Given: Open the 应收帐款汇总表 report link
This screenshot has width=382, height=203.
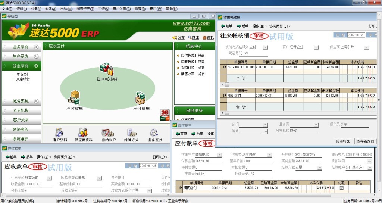Looking at the screenshot, I should coord(193,62).
